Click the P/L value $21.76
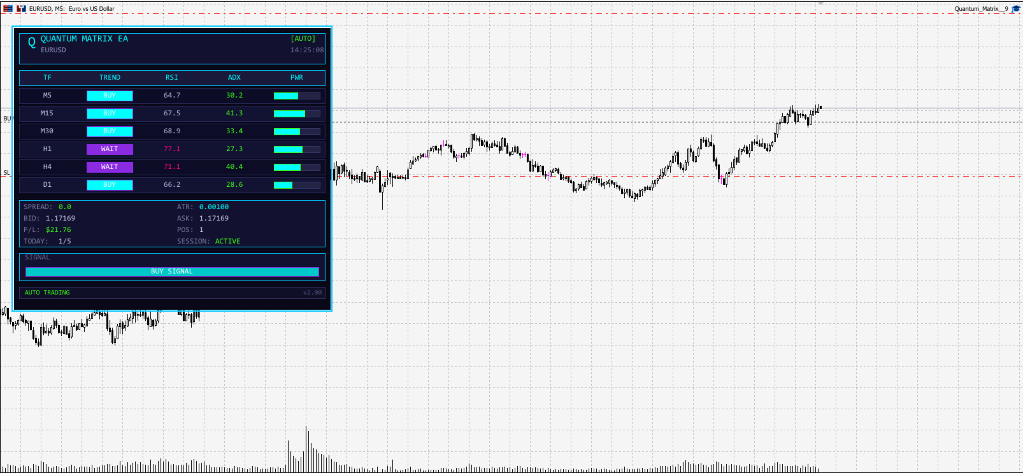 coord(59,230)
